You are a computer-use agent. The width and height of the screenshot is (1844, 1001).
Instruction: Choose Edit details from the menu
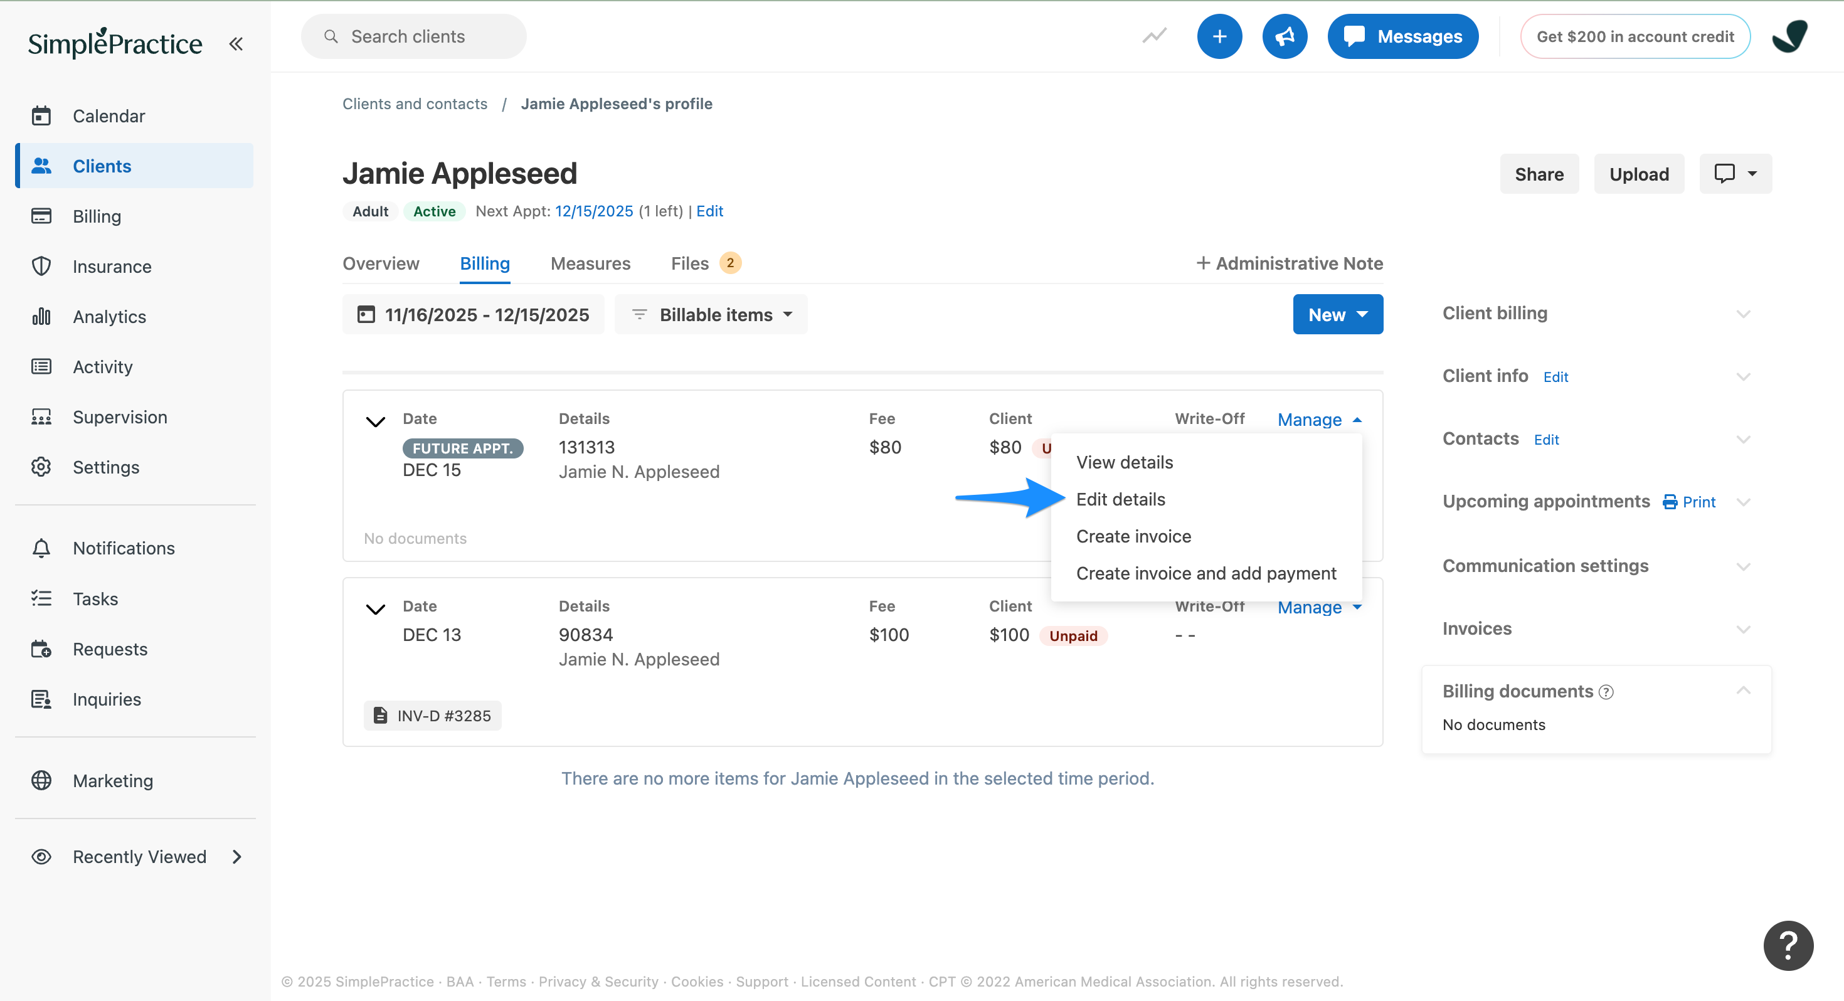point(1206,499)
